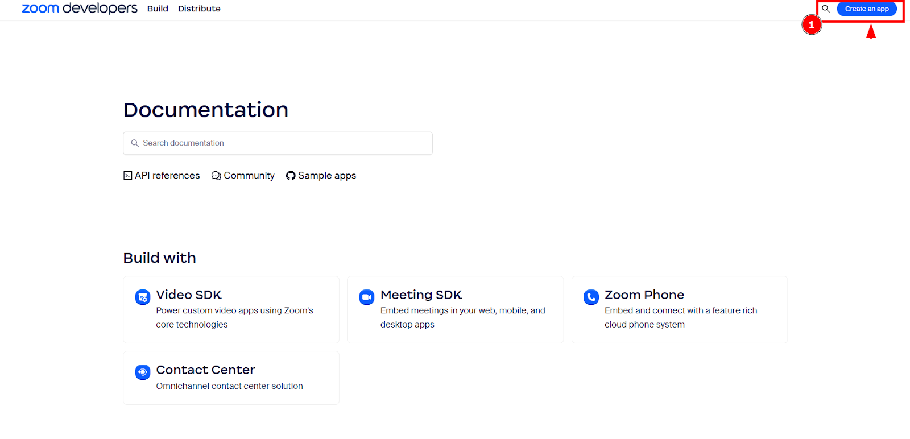Open the API references link
Image resolution: width=910 pixels, height=439 pixels.
[x=162, y=176]
